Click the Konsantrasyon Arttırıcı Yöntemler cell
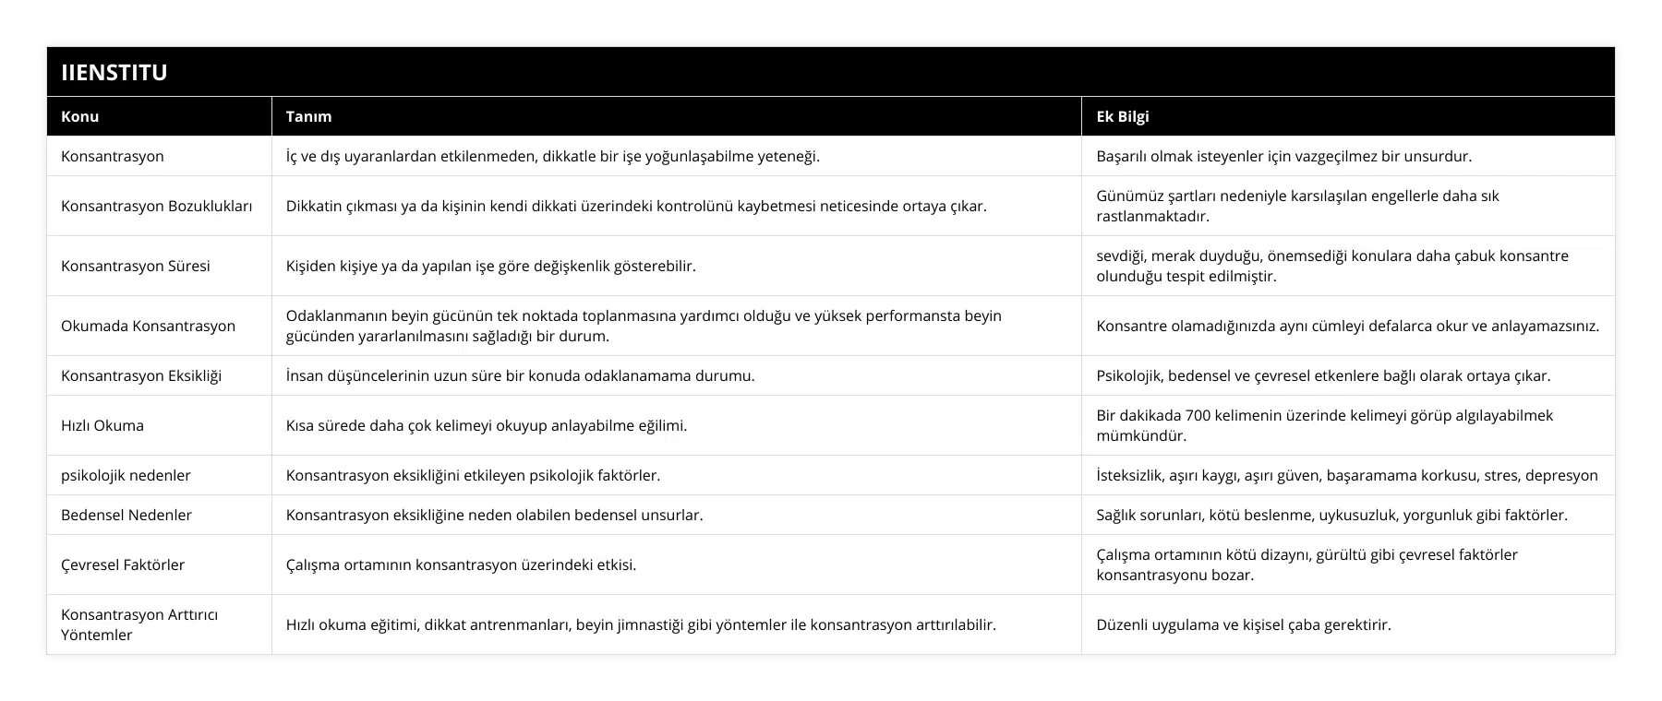1662x701 pixels. [x=139, y=624]
